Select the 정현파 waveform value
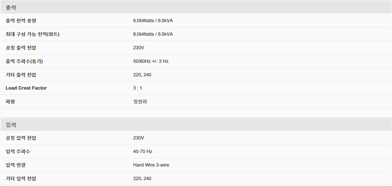 pyautogui.click(x=140, y=101)
